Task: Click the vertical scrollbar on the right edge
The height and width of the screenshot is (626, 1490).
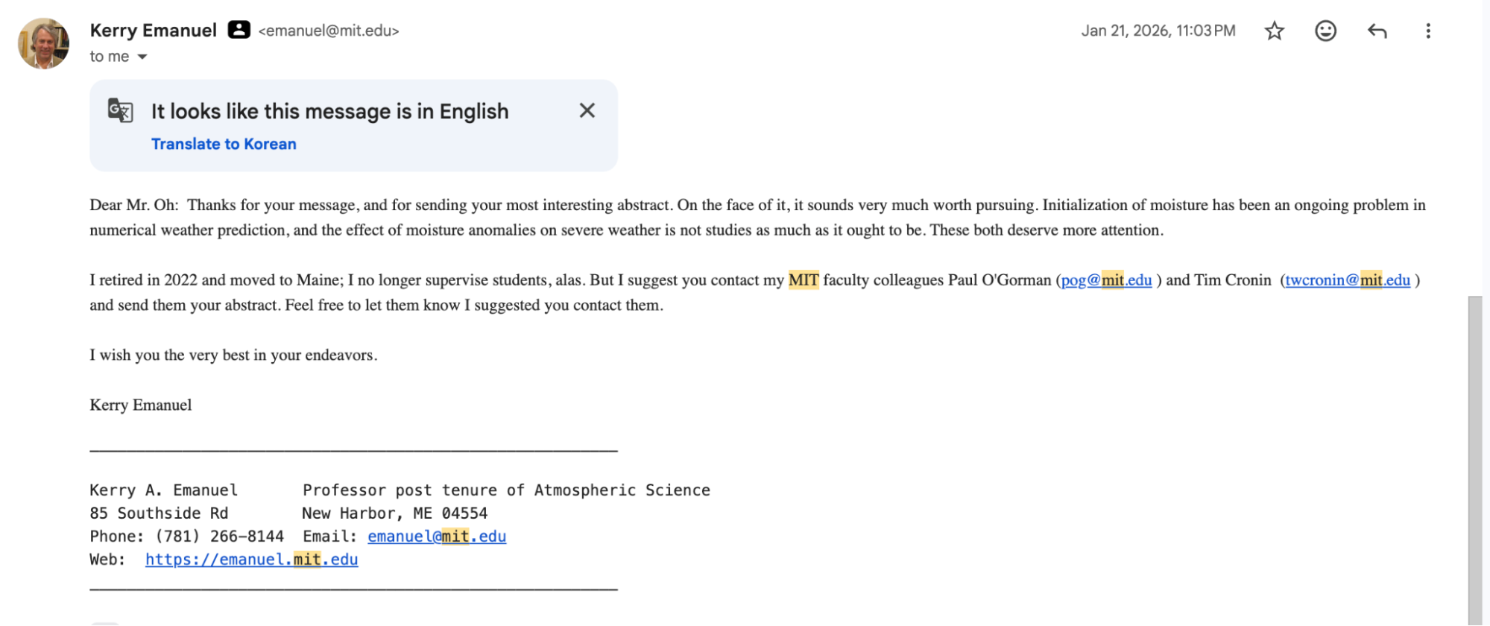Action: tap(1474, 460)
